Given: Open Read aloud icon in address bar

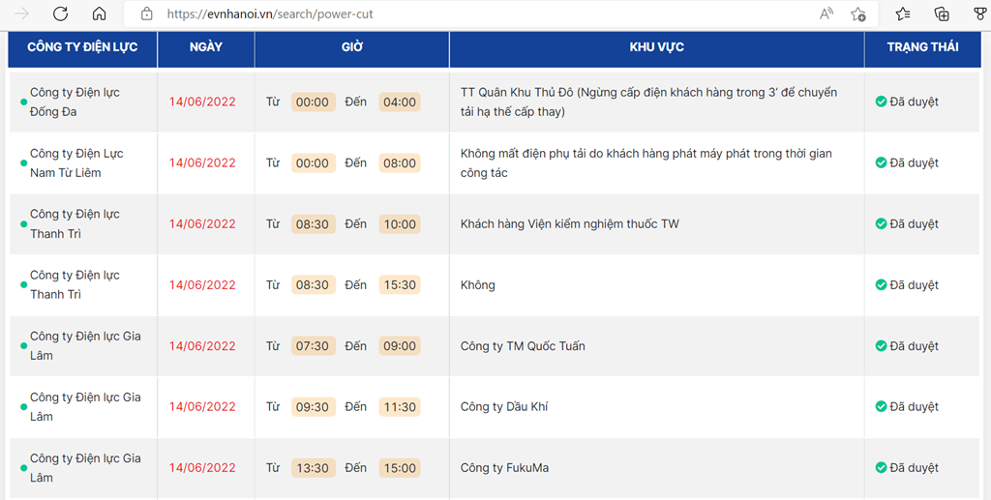Looking at the screenshot, I should pyautogui.click(x=826, y=14).
